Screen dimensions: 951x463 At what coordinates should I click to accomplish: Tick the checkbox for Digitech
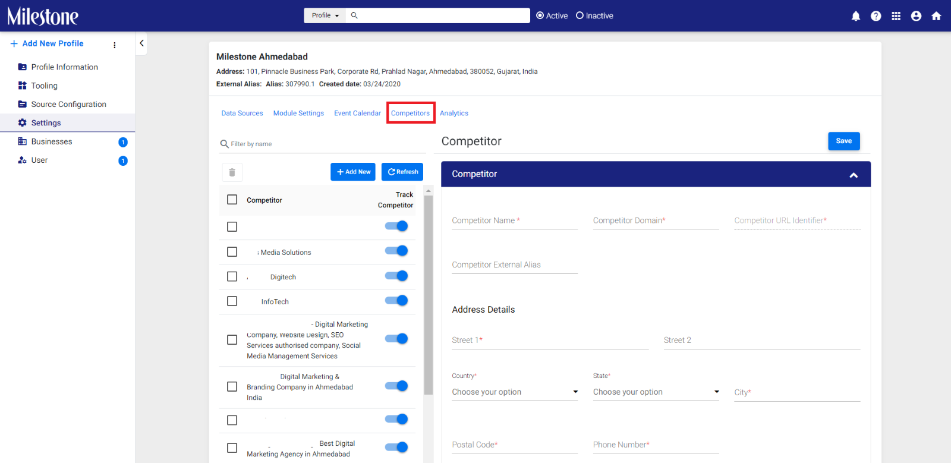coord(232,276)
